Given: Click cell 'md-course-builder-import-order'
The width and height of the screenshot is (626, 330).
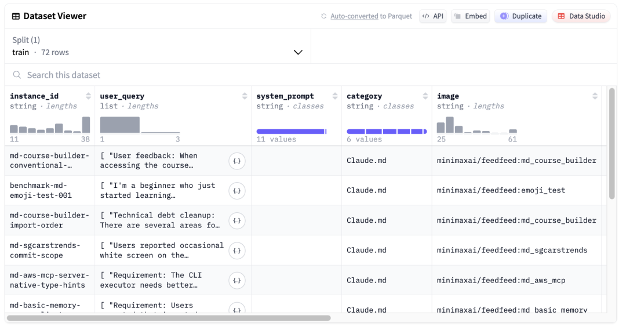Looking at the screenshot, I should coord(49,220).
